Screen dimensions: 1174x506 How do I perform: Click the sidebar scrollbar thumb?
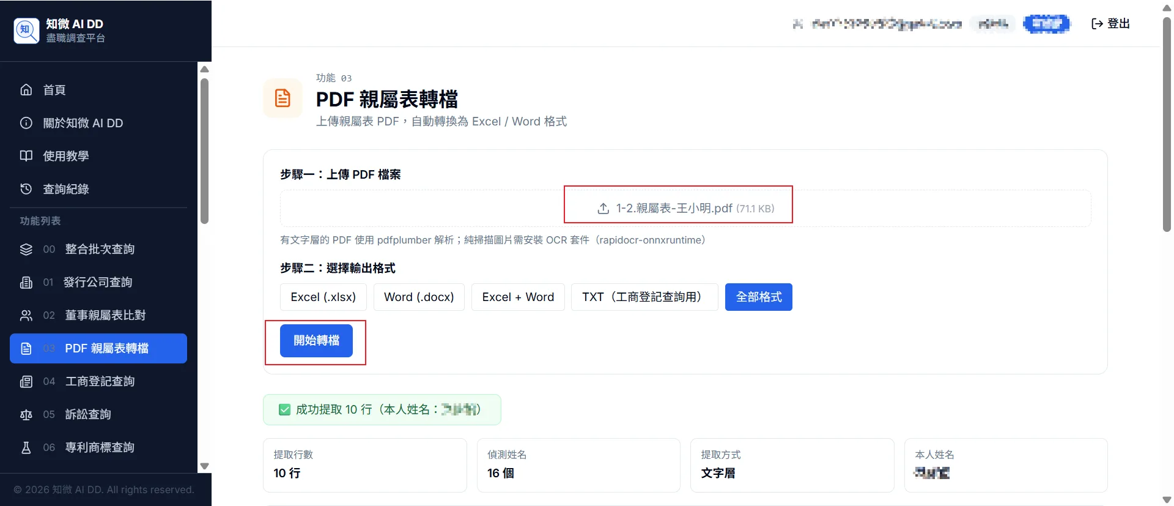click(x=205, y=151)
